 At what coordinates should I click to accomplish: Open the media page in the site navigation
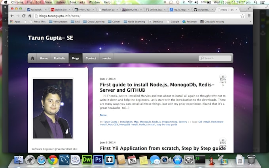pyautogui.click(x=106, y=58)
